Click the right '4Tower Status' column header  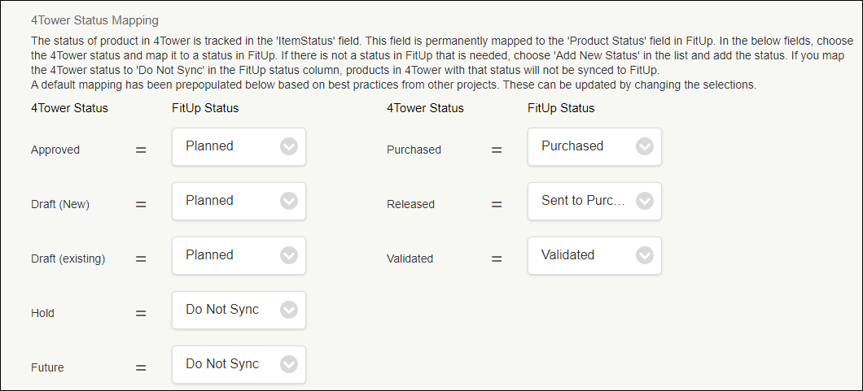coord(425,107)
